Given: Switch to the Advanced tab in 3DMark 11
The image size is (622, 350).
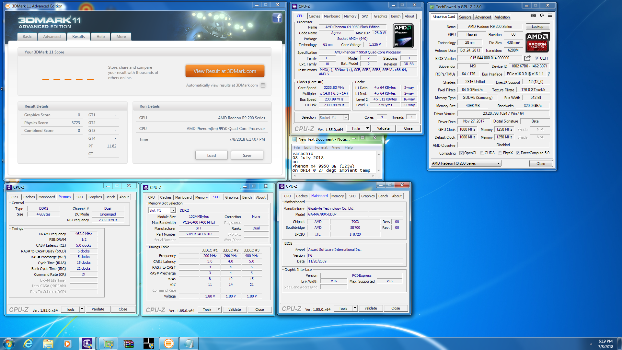Looking at the screenshot, I should 52,37.
